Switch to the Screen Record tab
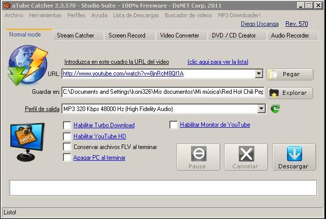Image resolution: width=326 pixels, height=219 pixels. pos(127,35)
